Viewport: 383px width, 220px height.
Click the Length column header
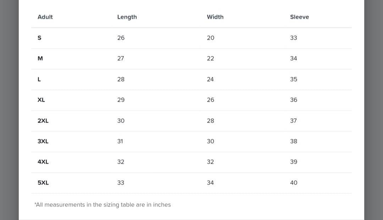coord(127,17)
